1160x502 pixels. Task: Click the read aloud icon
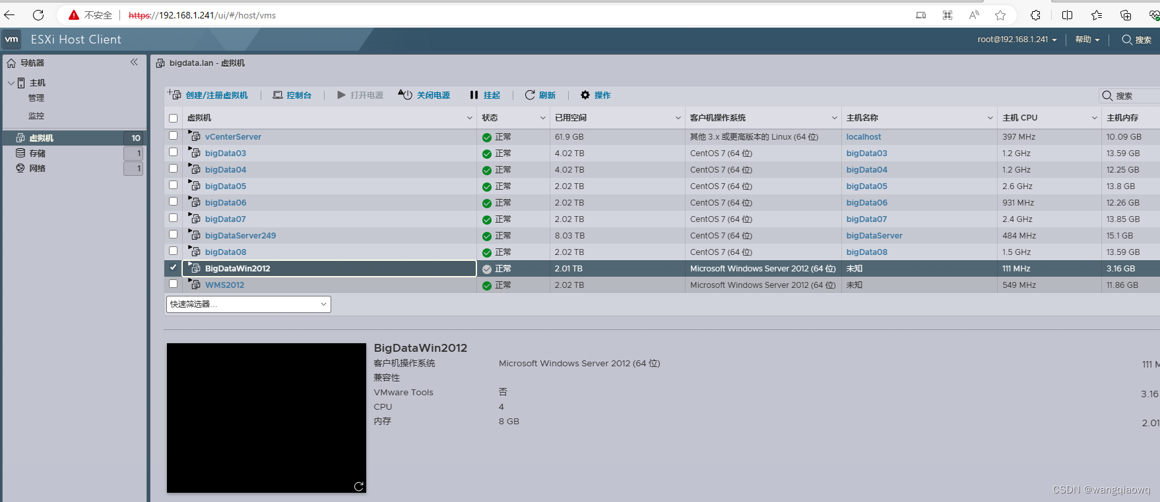click(x=974, y=15)
